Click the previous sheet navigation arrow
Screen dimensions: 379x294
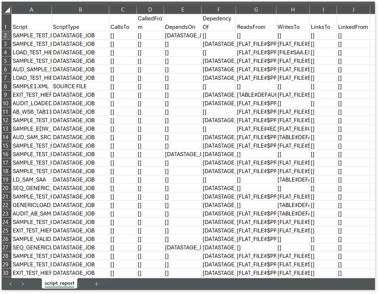pos(11,284)
